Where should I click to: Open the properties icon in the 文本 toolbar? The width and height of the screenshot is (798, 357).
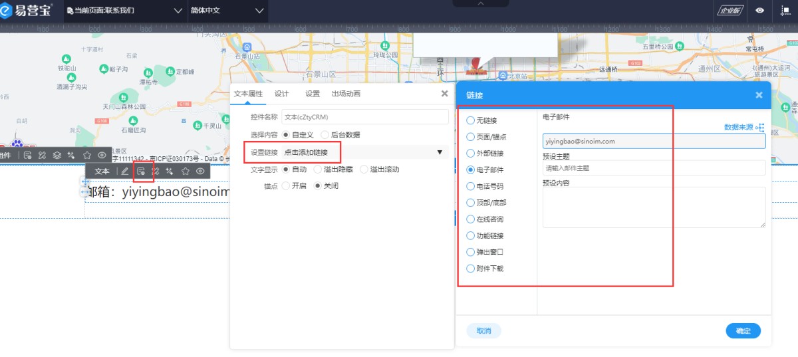(x=141, y=172)
